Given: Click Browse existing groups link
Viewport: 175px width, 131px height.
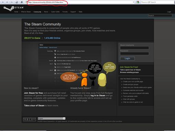Looking at the screenshot, I should (129, 72).
